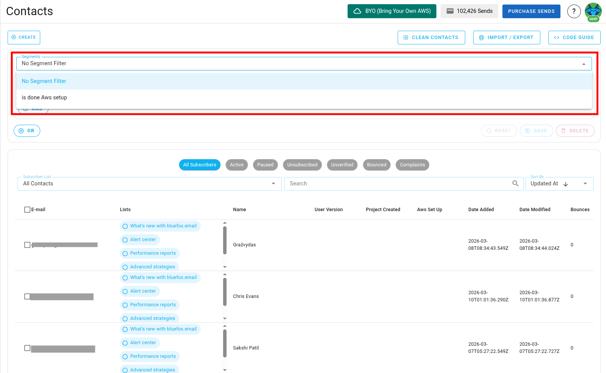Screen dimensions: 606x373
Task: Select 'is done Aws setup' segment option
Action: point(304,97)
